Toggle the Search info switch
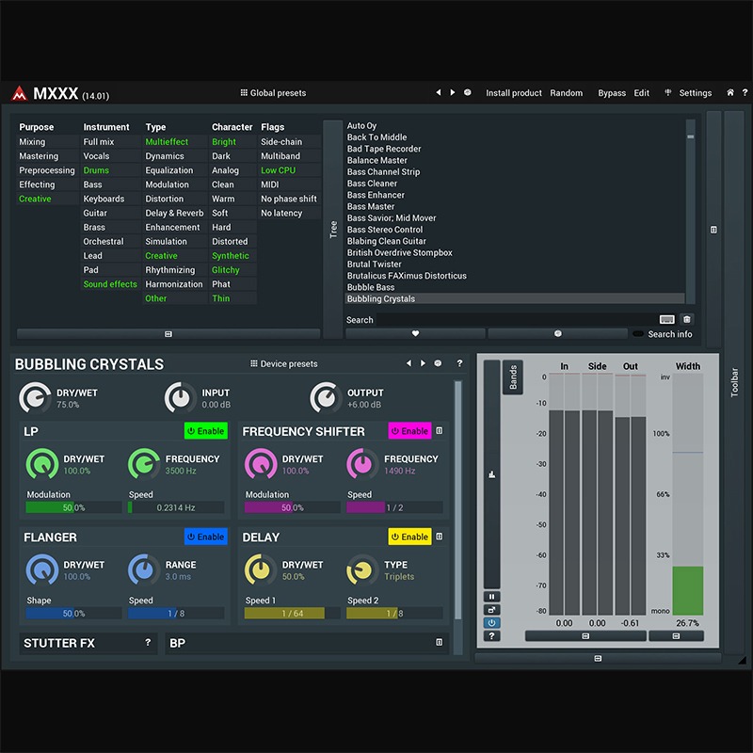 pos(638,334)
